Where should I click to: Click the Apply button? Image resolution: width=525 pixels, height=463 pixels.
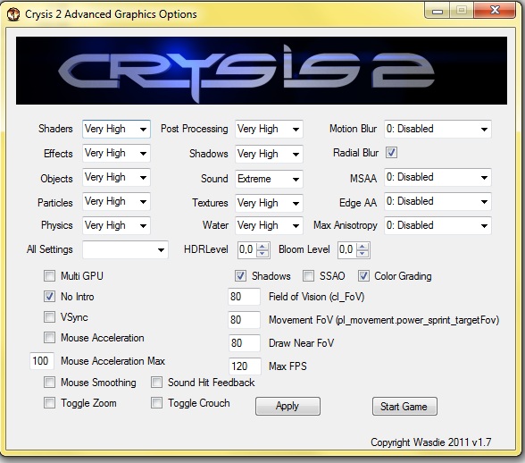pyautogui.click(x=287, y=407)
